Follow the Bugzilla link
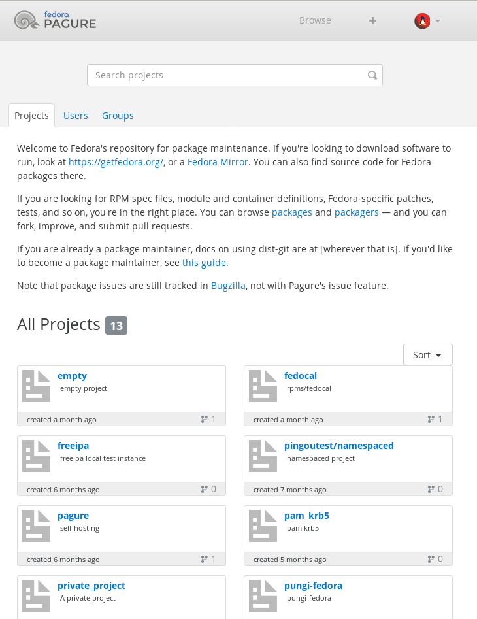This screenshot has height=619, width=477. coord(228,286)
